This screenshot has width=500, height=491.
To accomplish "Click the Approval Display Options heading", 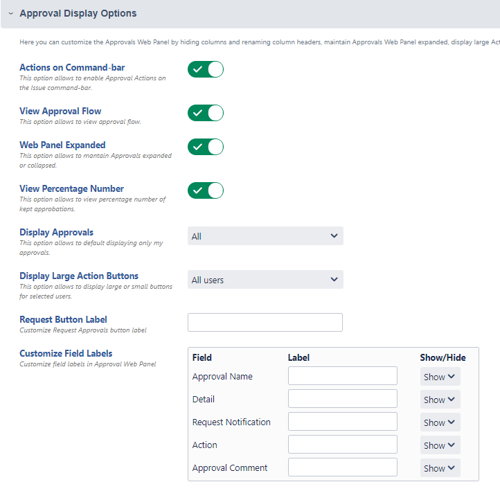I will coord(78,13).
